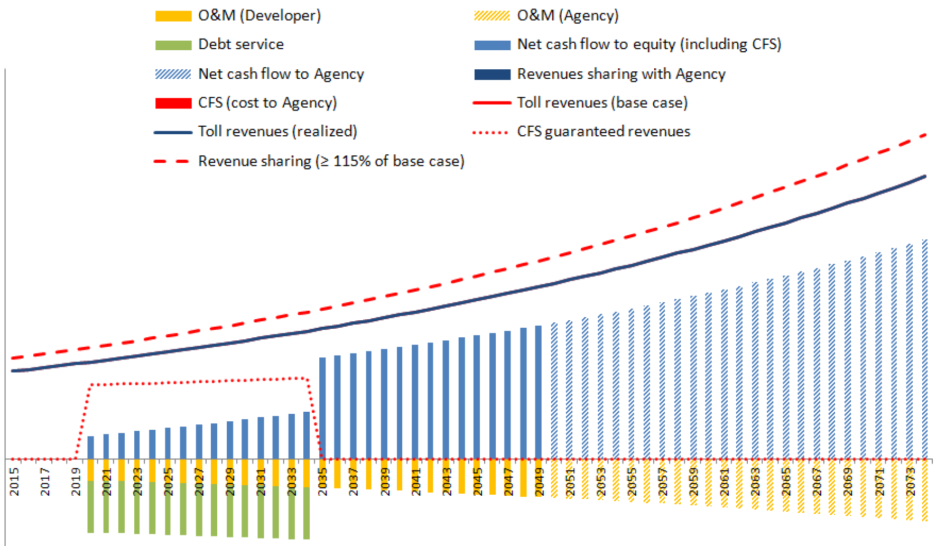
Task: Click the 2073 axis year label
Action: click(910, 482)
